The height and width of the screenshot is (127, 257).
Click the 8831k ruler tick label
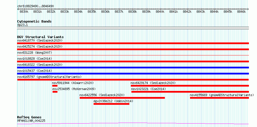38,12
